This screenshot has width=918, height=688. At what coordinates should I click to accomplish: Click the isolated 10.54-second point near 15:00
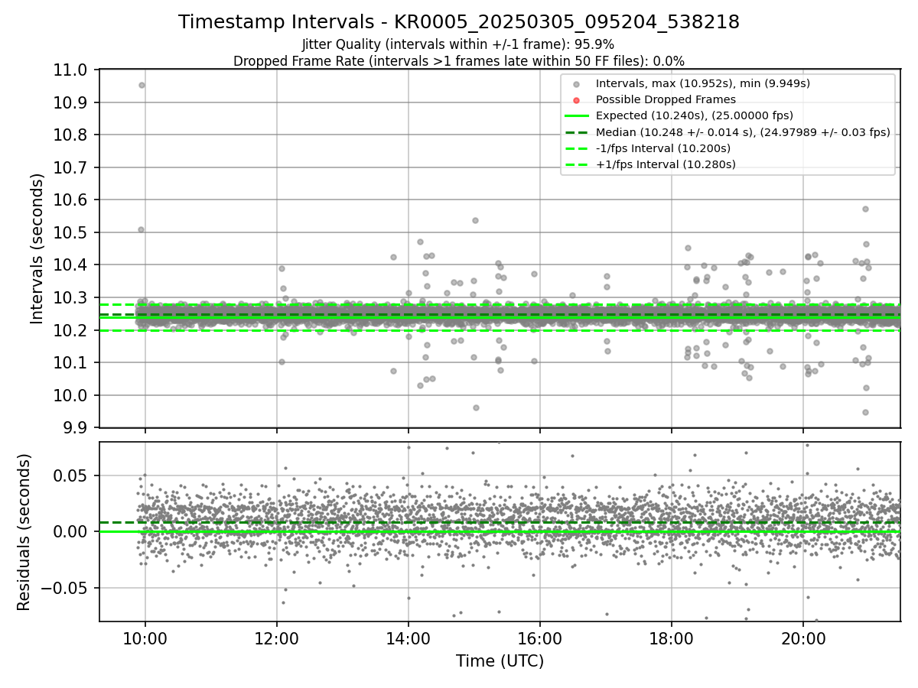click(x=475, y=220)
